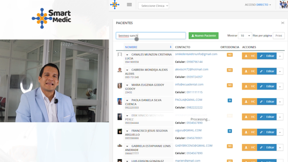
Task: Open HC for MARIA EUGENIA GODOY
Action: pyautogui.click(x=250, y=86)
